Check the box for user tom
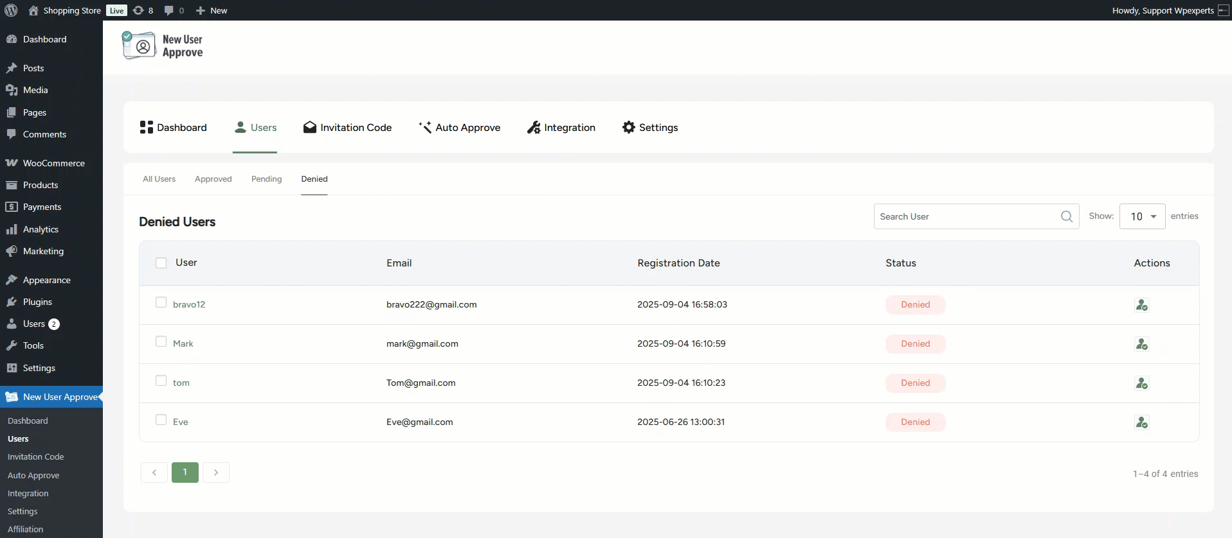Screen dimensions: 1232x538 pyautogui.click(x=161, y=381)
